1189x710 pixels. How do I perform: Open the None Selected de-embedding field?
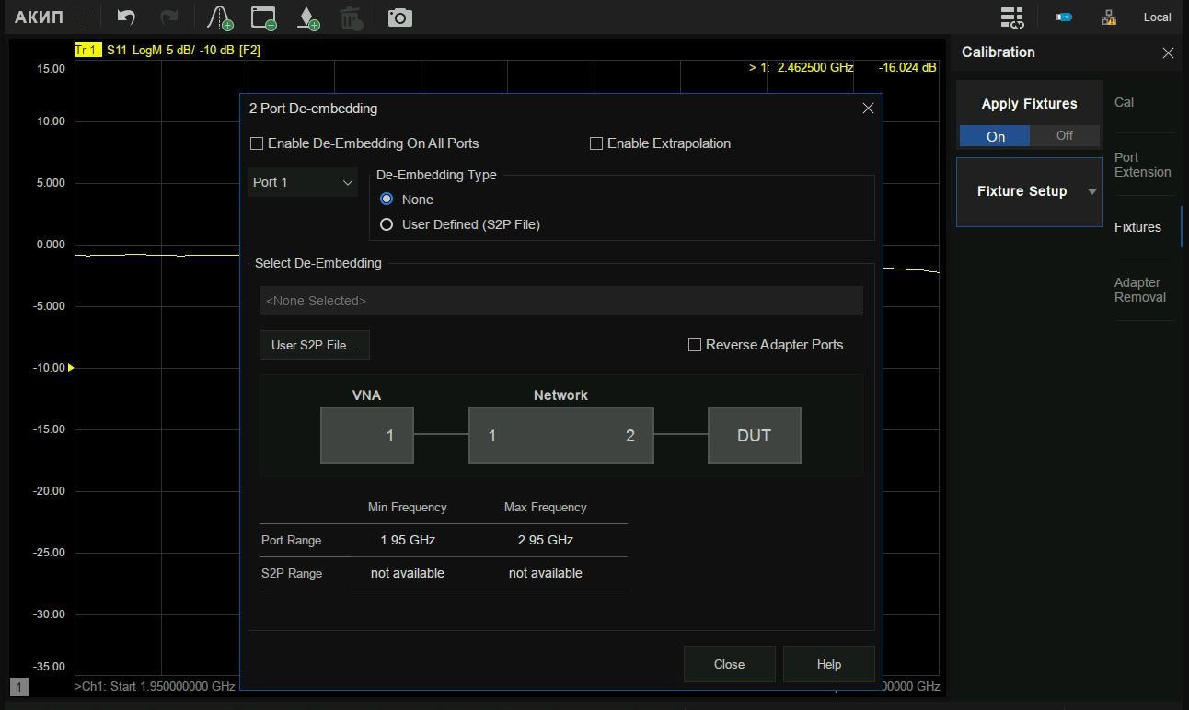tap(560, 301)
